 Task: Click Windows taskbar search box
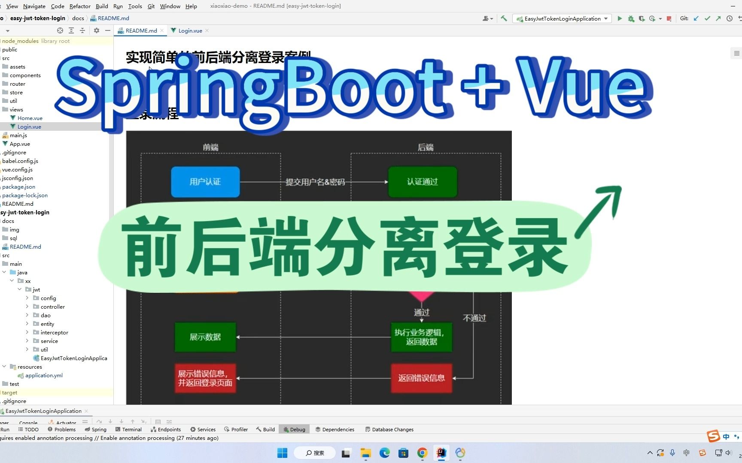(315, 453)
